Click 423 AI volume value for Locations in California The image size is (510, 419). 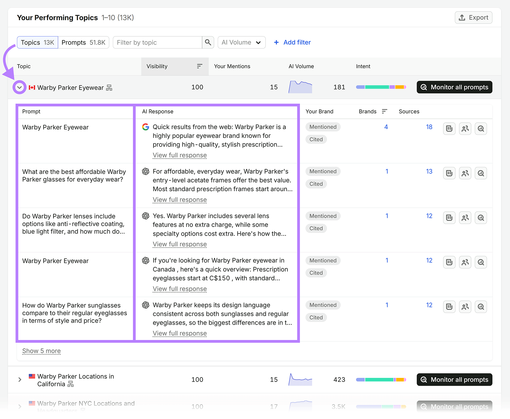click(x=339, y=379)
